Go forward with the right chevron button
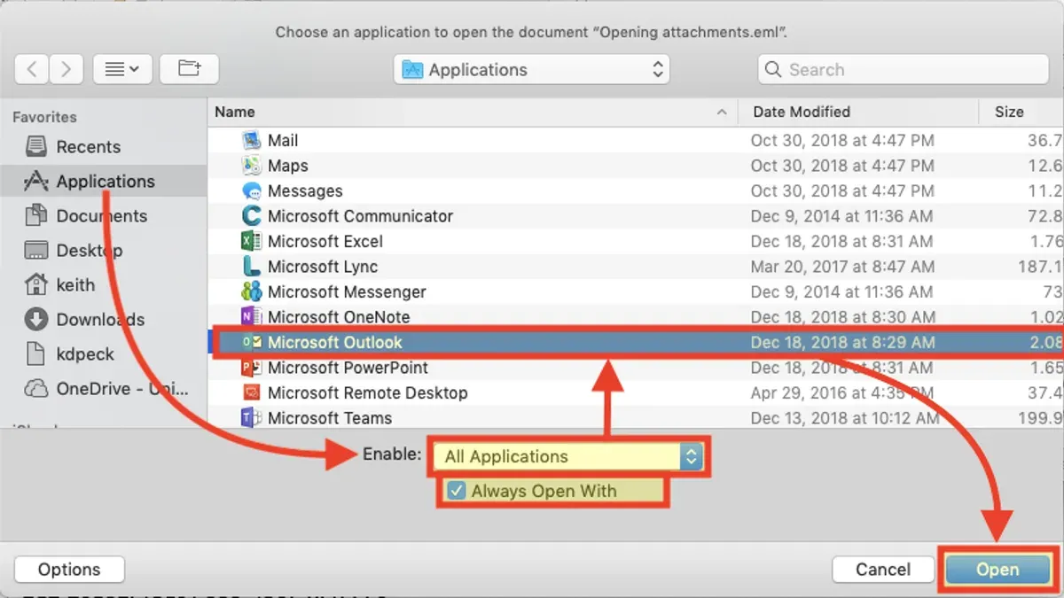Viewport: 1064px width, 598px height. [x=66, y=69]
